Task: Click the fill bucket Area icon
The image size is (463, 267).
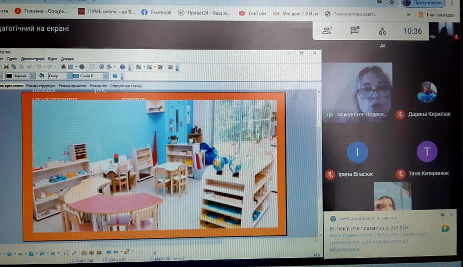Action: [41, 76]
